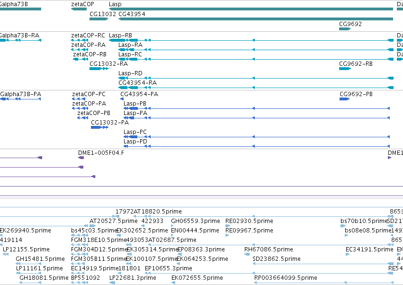Viewport: 403px width, 285px height.
Task: Click the EP10655.3prime EST label
Action: click(x=169, y=268)
